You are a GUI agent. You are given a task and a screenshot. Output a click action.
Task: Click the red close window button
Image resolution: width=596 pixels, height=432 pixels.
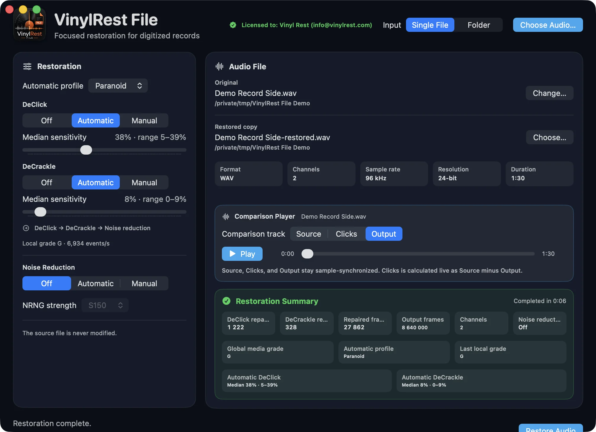[9, 9]
